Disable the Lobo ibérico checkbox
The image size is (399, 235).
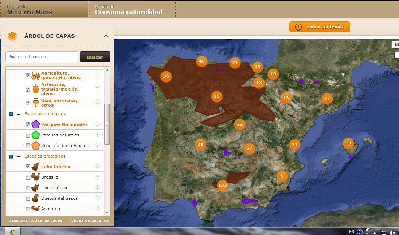click(27, 166)
